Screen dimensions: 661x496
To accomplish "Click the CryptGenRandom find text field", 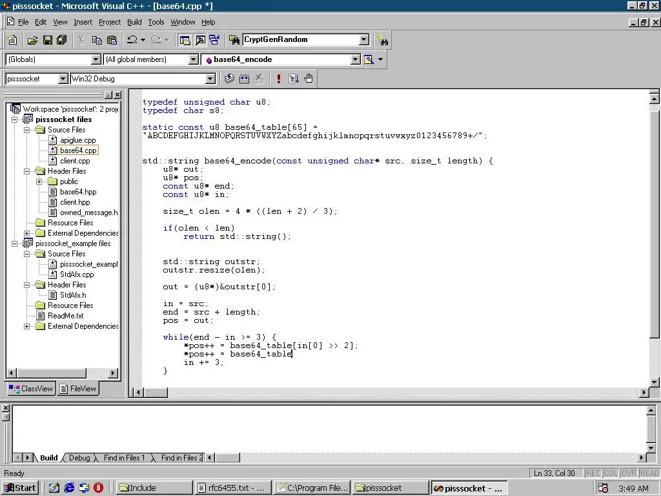I will 301,39.
